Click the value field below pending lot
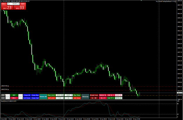This screenshot has height=120, width=183. [69, 98]
